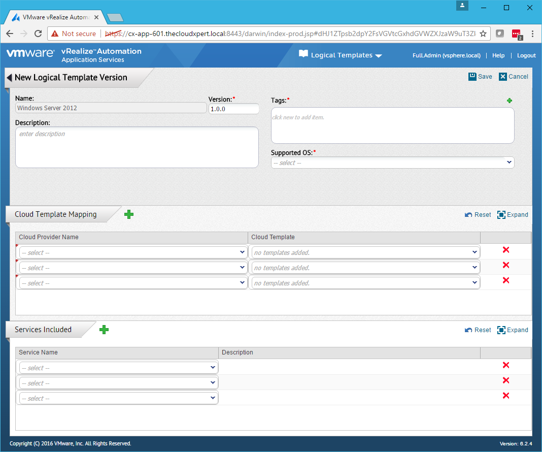Viewport: 542px width, 452px height.
Task: Remove the third services included row
Action: (x=505, y=396)
